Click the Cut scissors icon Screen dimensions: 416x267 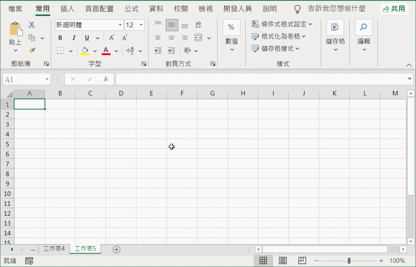pyautogui.click(x=32, y=25)
